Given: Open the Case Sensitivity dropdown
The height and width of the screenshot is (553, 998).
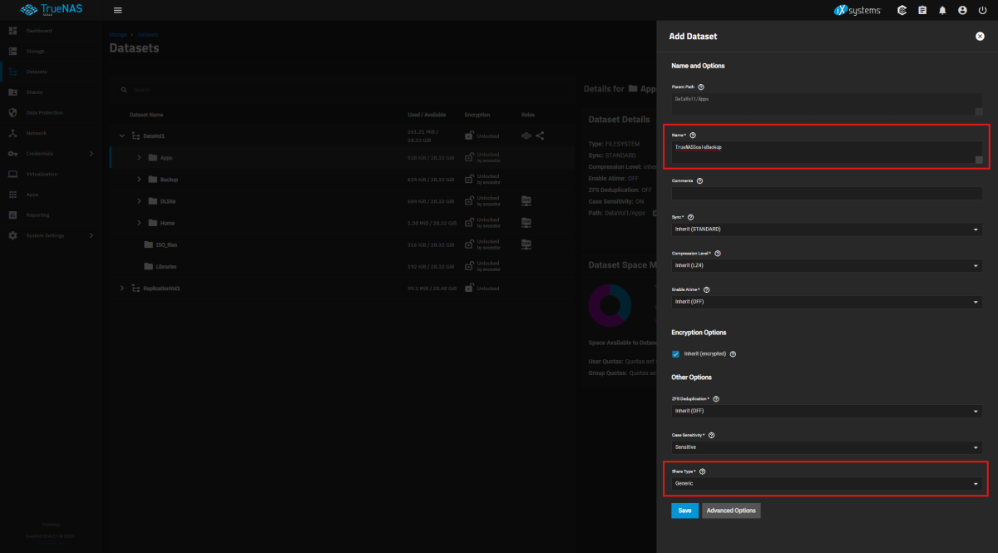Looking at the screenshot, I should pos(828,447).
